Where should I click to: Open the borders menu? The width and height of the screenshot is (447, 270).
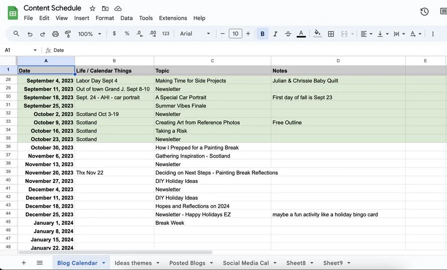tap(331, 34)
